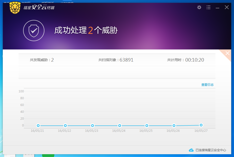Image resolution: width=234 pixels, height=157 pixels.
Task: Minimize the Rising security window
Action: pyautogui.click(x=218, y=8)
